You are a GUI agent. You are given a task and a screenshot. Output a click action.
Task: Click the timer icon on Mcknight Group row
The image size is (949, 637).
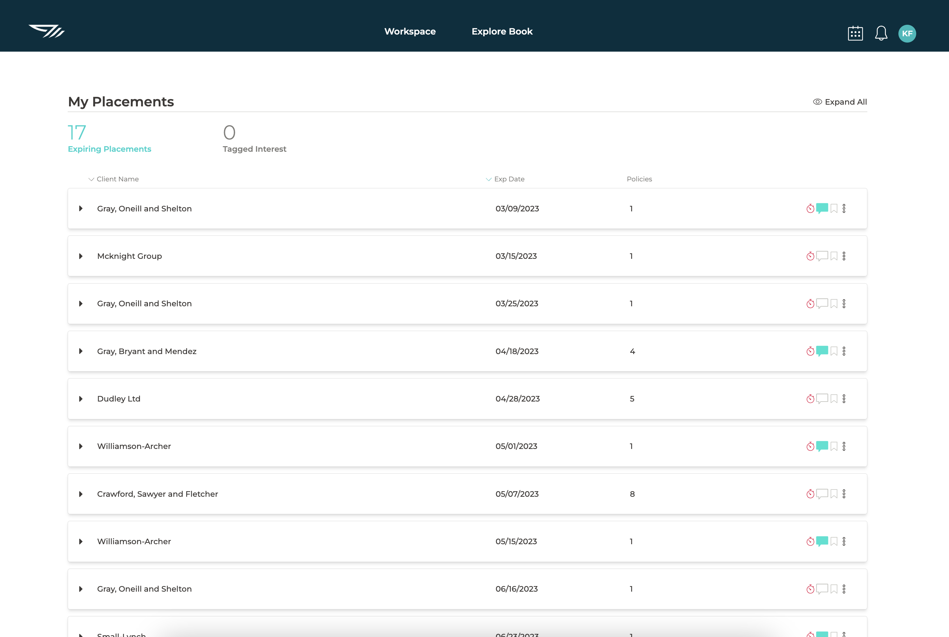(x=810, y=256)
